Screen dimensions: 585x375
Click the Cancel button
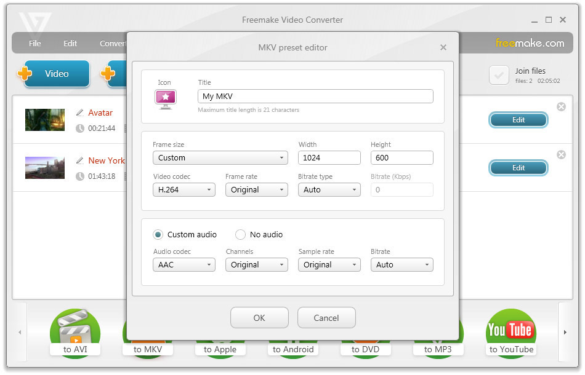pyautogui.click(x=326, y=318)
